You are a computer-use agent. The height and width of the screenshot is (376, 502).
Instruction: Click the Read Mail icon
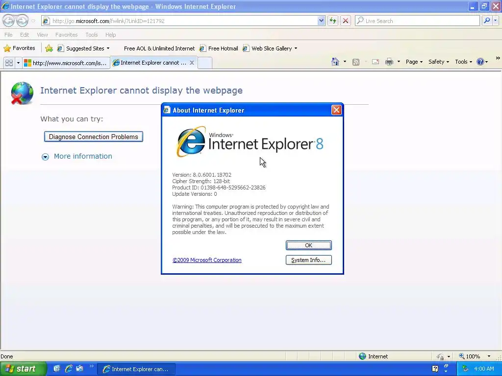(375, 62)
